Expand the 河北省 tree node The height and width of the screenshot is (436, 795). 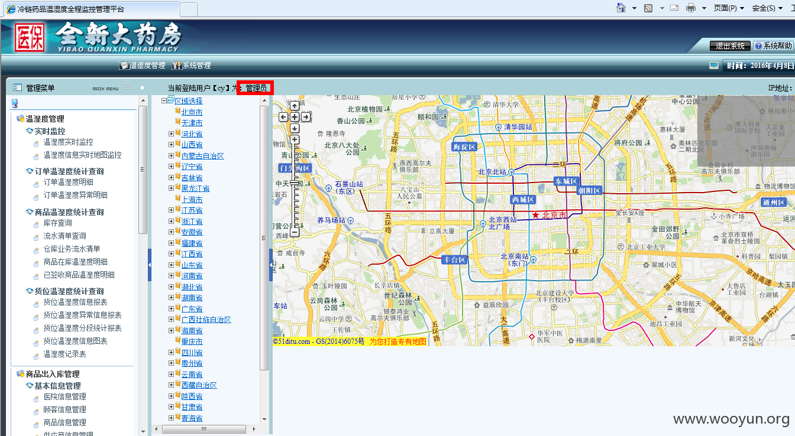coord(171,134)
